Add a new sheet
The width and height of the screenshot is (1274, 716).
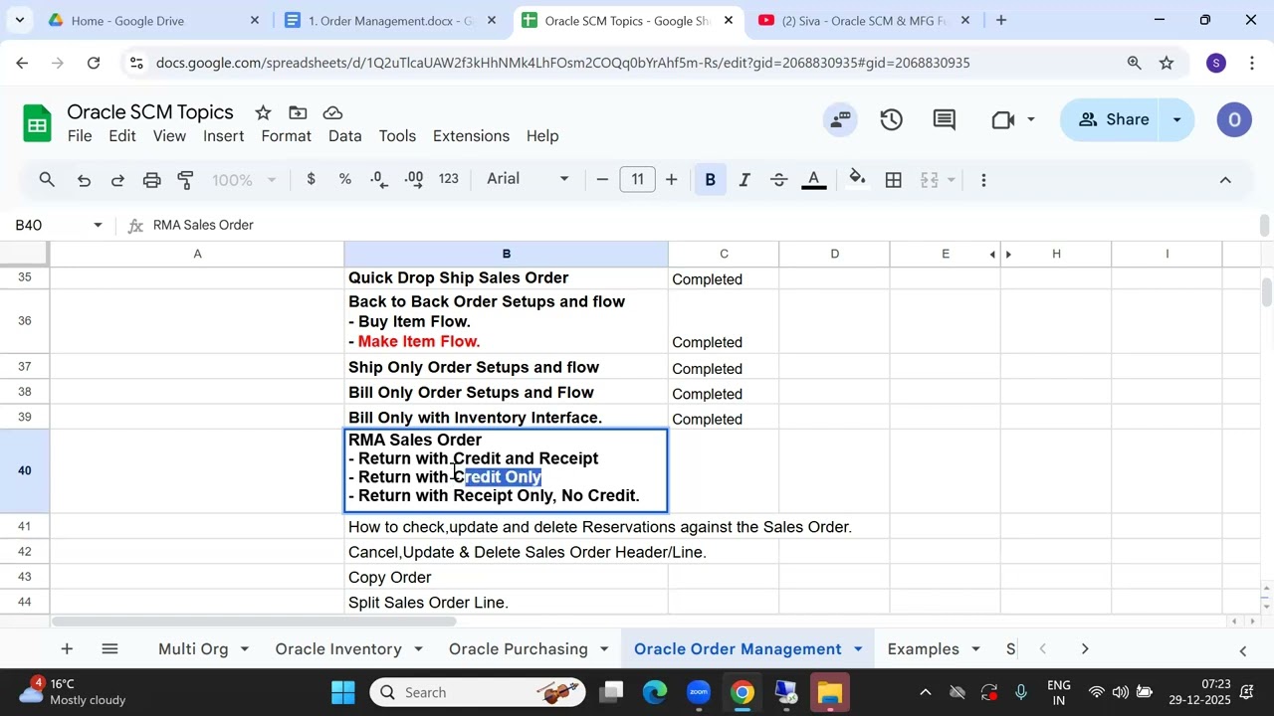pos(67,649)
